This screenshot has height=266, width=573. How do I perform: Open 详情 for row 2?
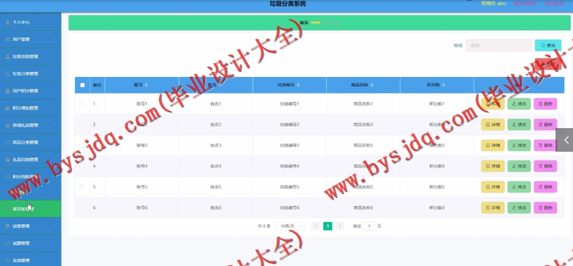pyautogui.click(x=492, y=125)
